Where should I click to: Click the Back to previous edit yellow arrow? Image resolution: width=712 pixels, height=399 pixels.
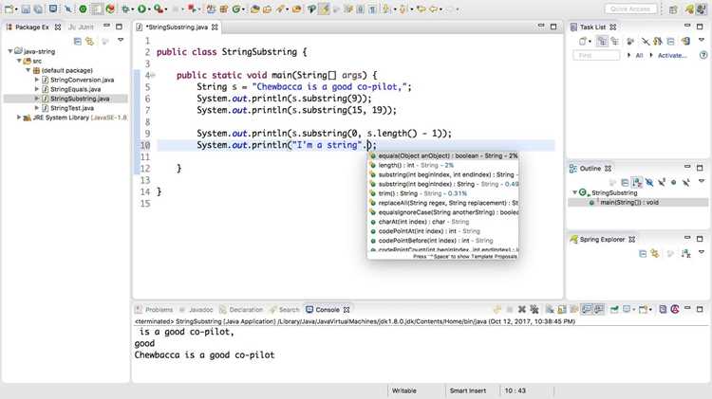point(421,9)
